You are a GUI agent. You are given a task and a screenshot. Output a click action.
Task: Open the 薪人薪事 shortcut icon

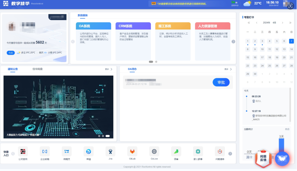(x=198, y=151)
